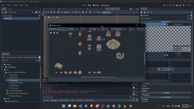Toggle editor messages filter in Output
The width and height of the screenshot is (194, 109).
tap(135, 97)
